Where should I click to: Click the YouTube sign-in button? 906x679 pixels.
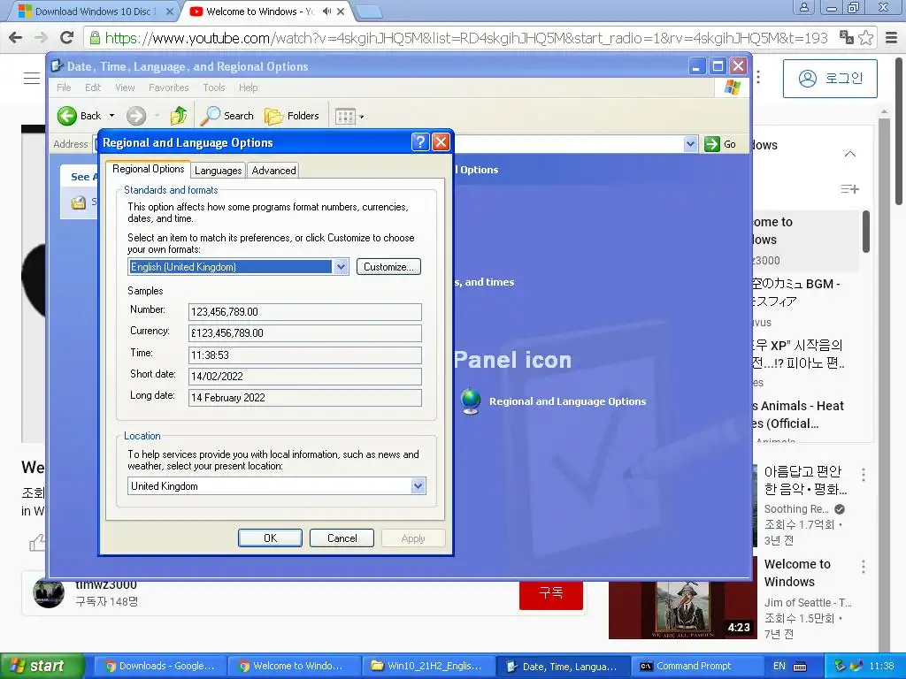pos(830,79)
